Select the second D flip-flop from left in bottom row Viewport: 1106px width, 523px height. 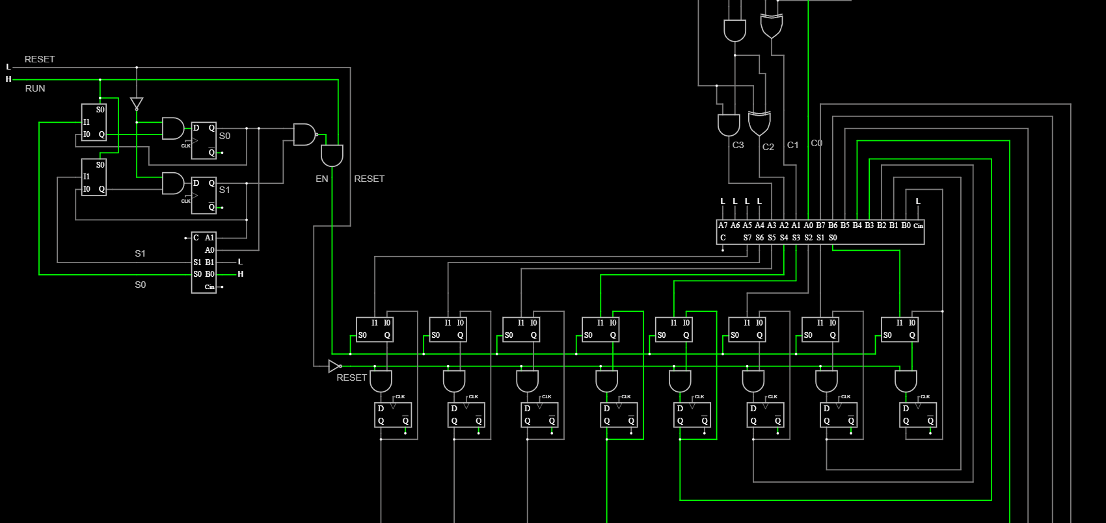[466, 415]
